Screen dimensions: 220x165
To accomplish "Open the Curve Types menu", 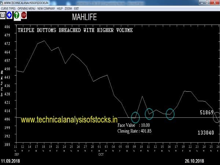I will coord(8,8).
